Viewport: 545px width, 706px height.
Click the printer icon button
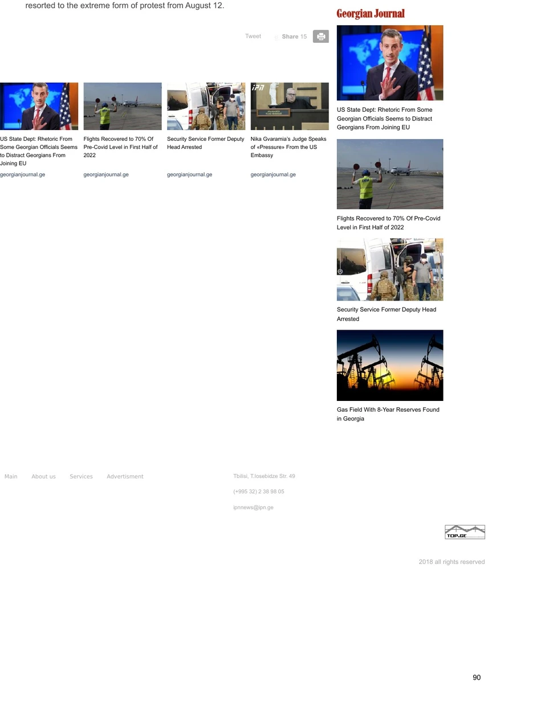pos(321,36)
